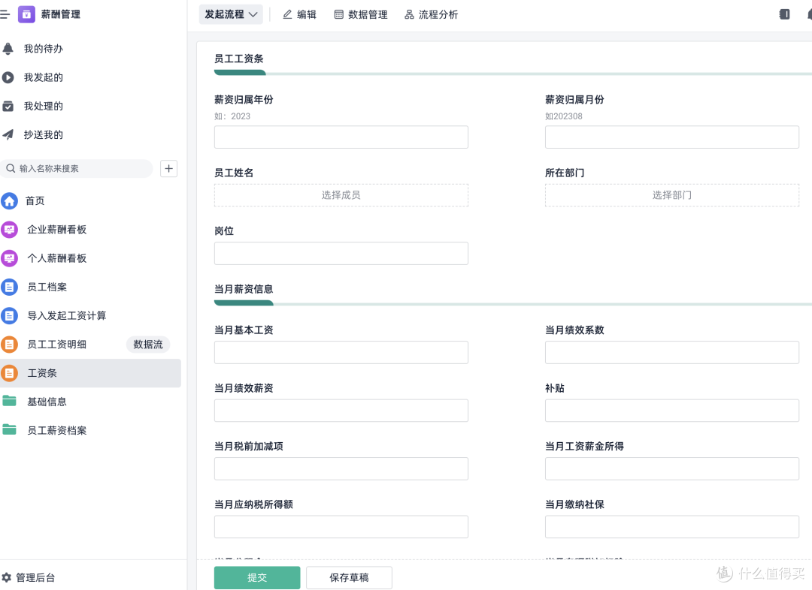This screenshot has width=812, height=590.
Task: Select 工资条 in sidebar
Action: (91, 373)
